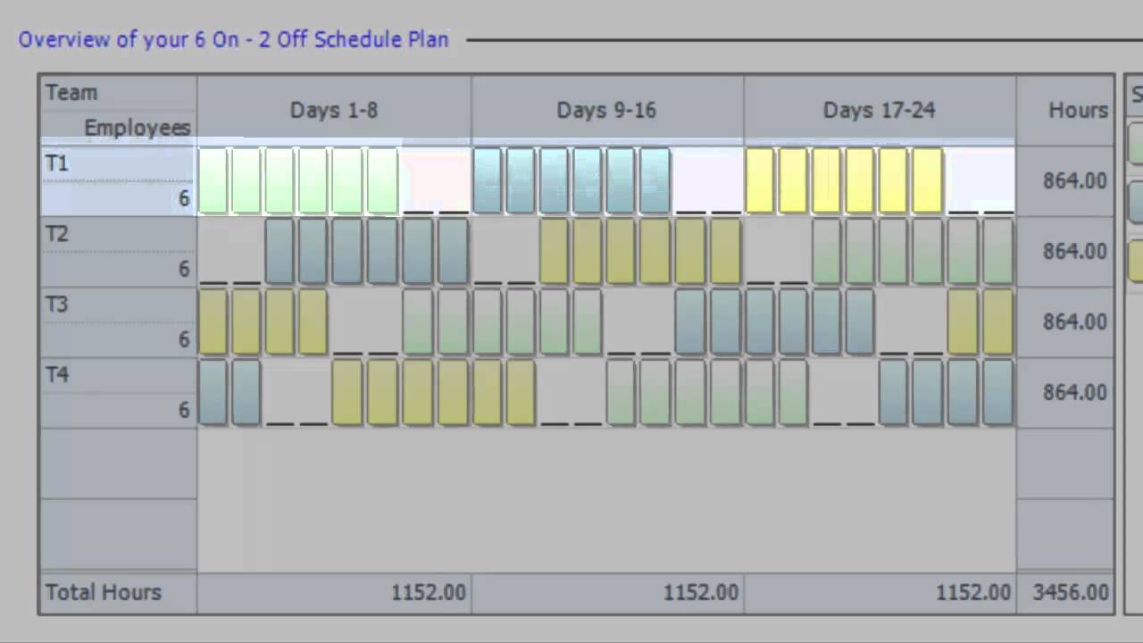
Task: Click the 'Total Hours' row label
Action: (x=104, y=593)
